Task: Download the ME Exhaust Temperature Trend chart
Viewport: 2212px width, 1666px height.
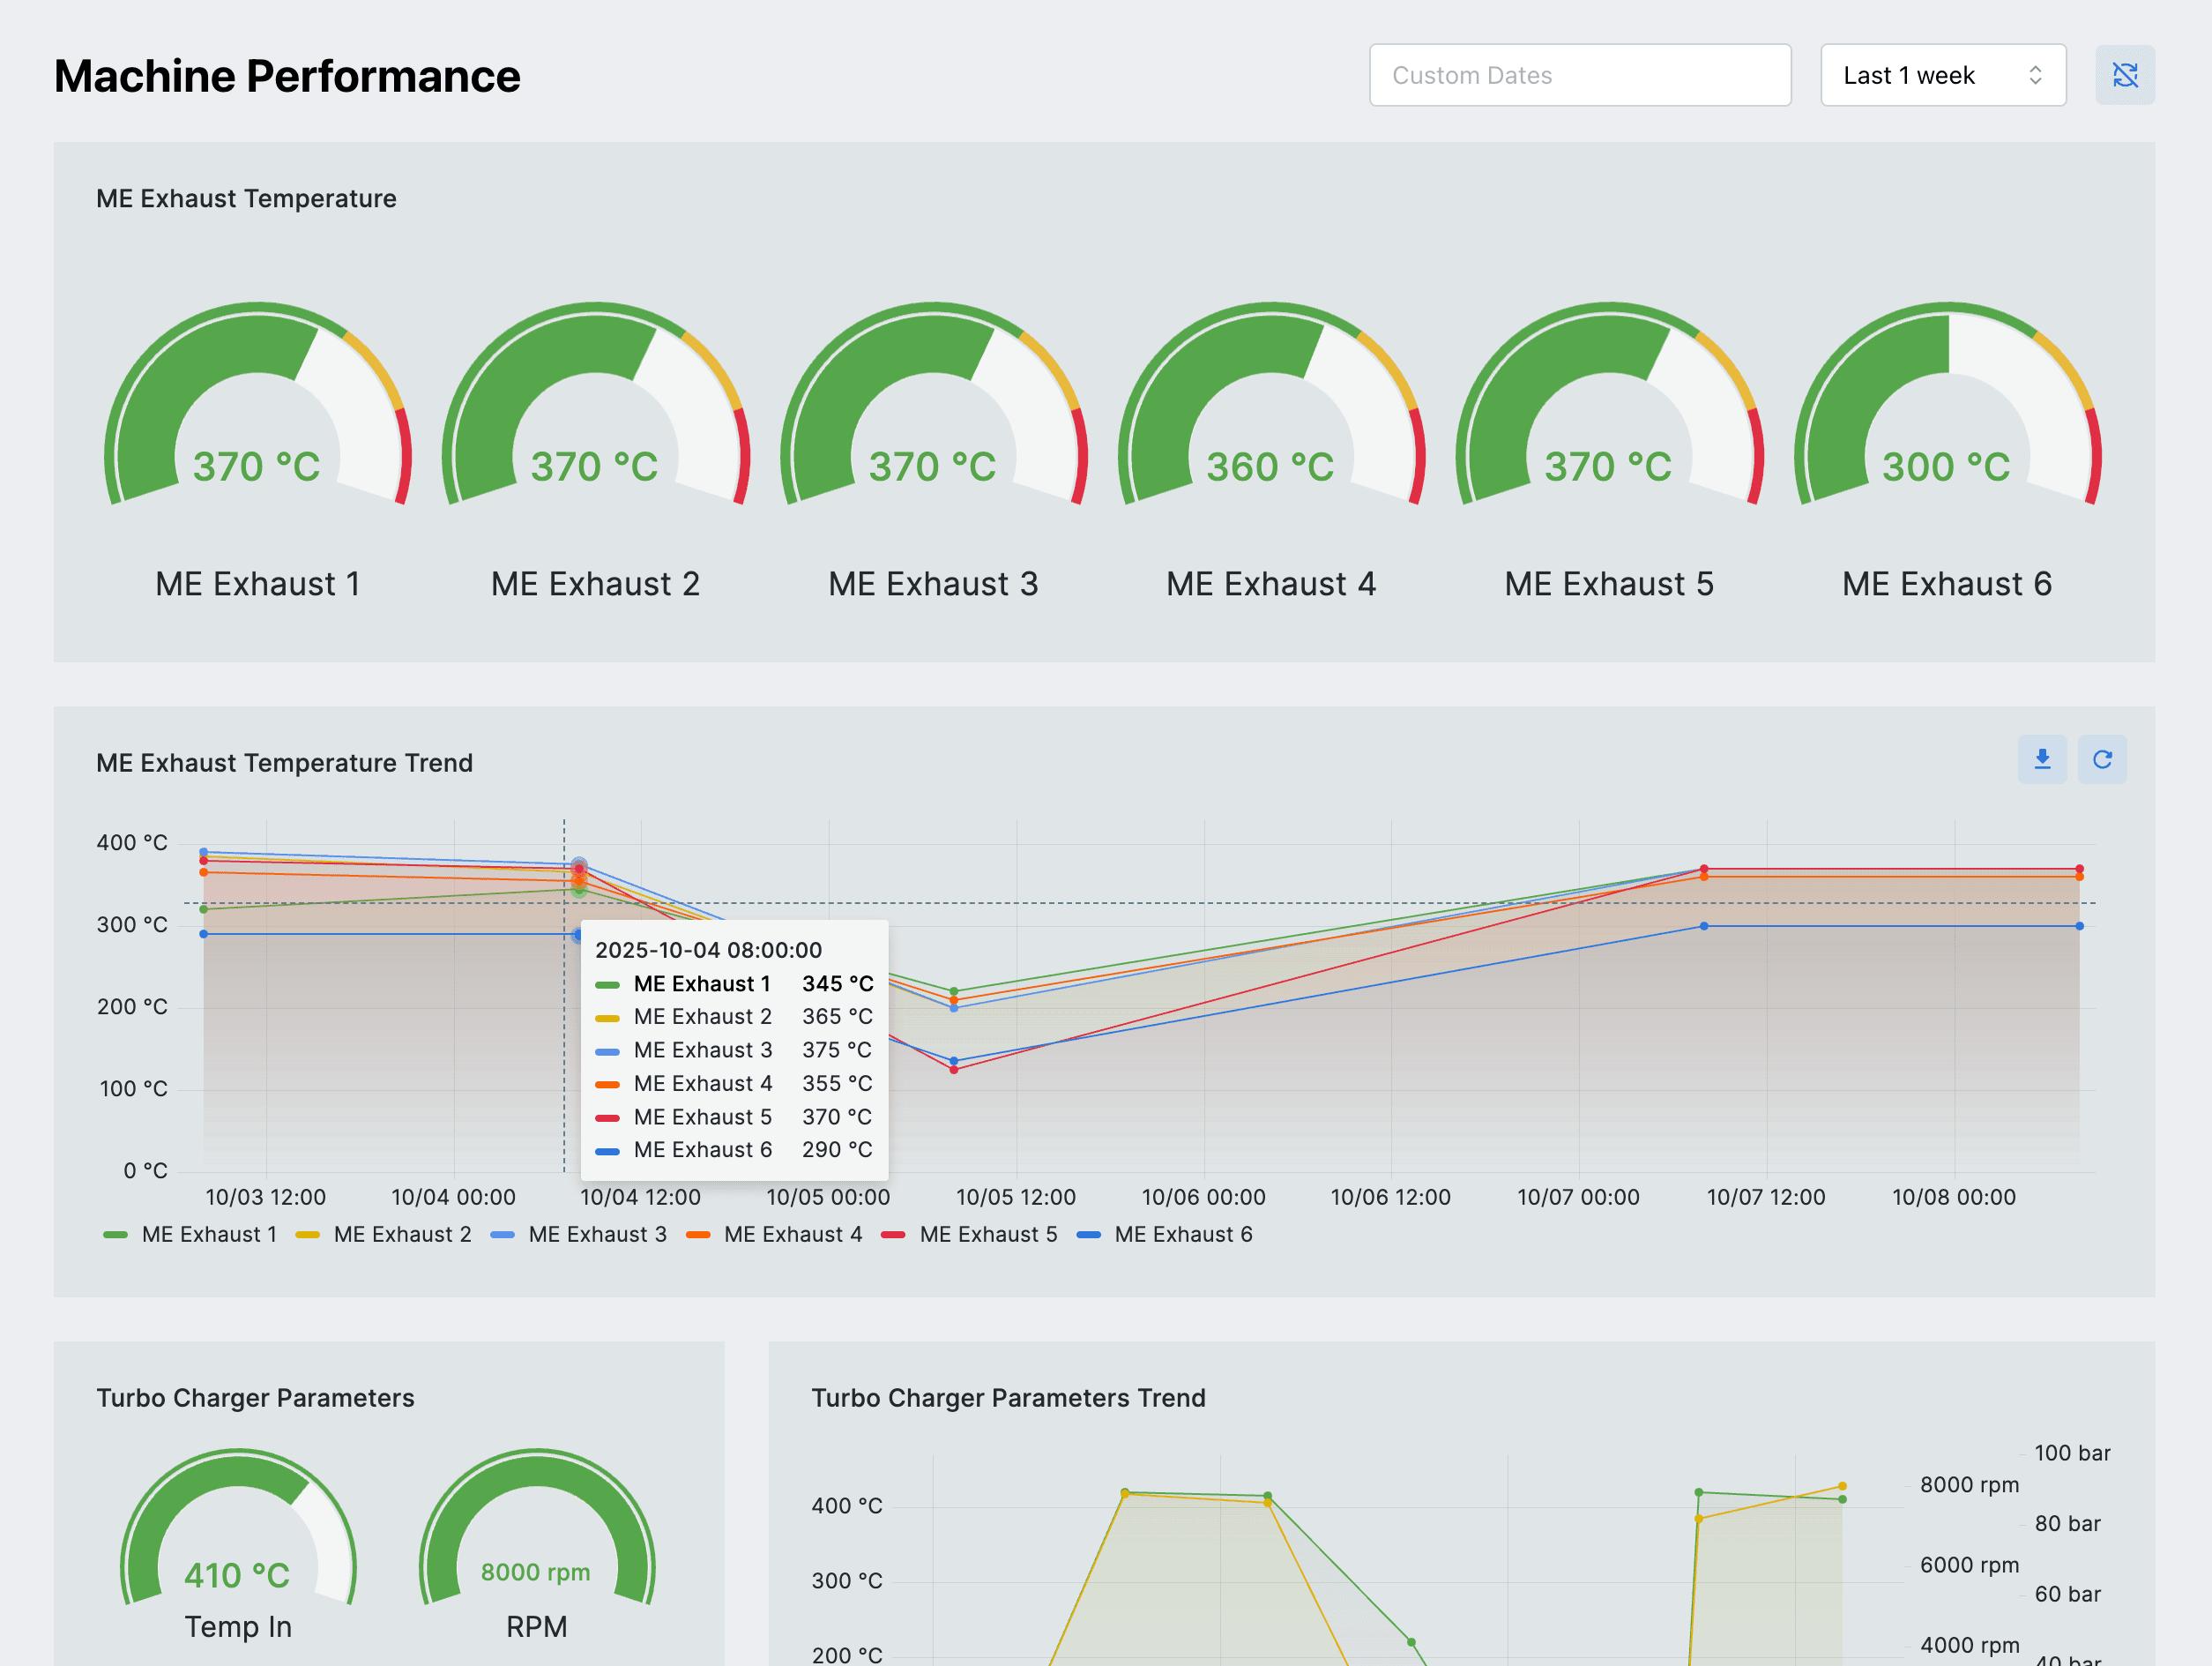Action: tap(2041, 759)
